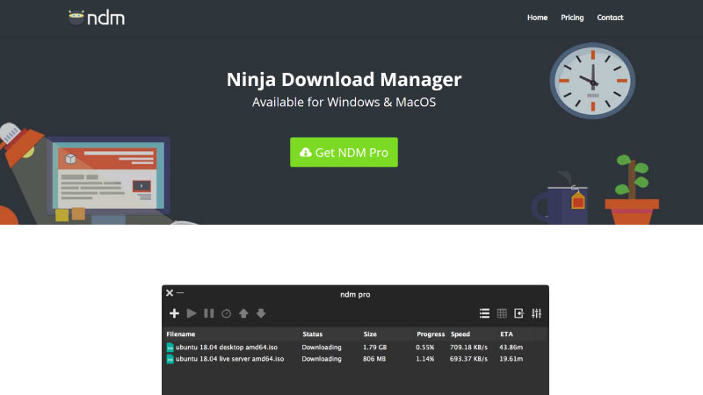The height and width of the screenshot is (395, 703).
Task: Sort by the Progress column header
Action: [431, 334]
